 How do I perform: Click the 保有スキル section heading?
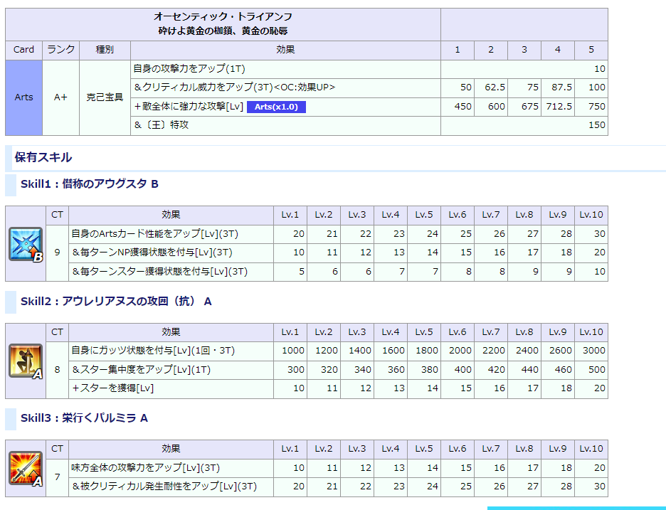coord(43,157)
